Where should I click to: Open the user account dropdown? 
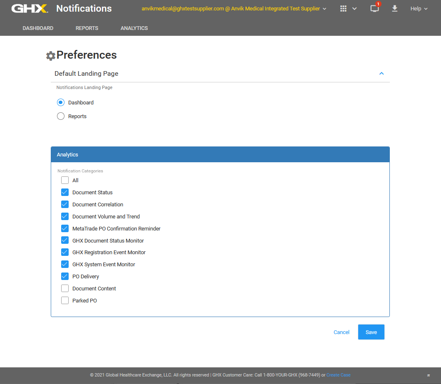[234, 9]
